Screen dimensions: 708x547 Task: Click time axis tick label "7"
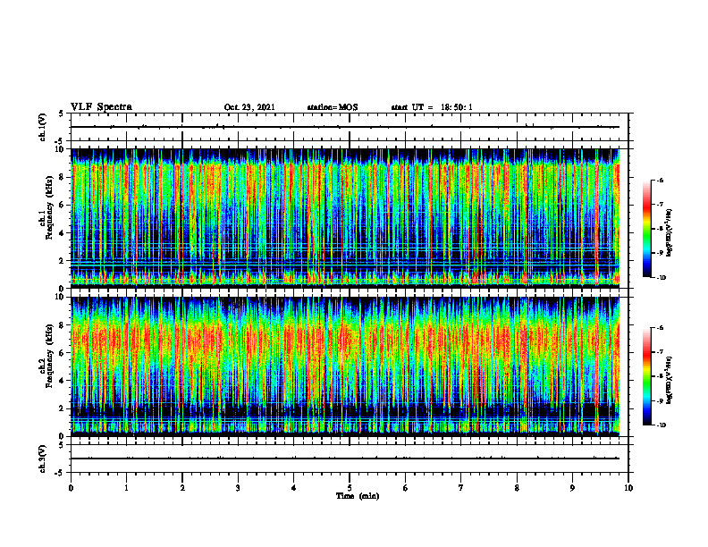point(461,488)
